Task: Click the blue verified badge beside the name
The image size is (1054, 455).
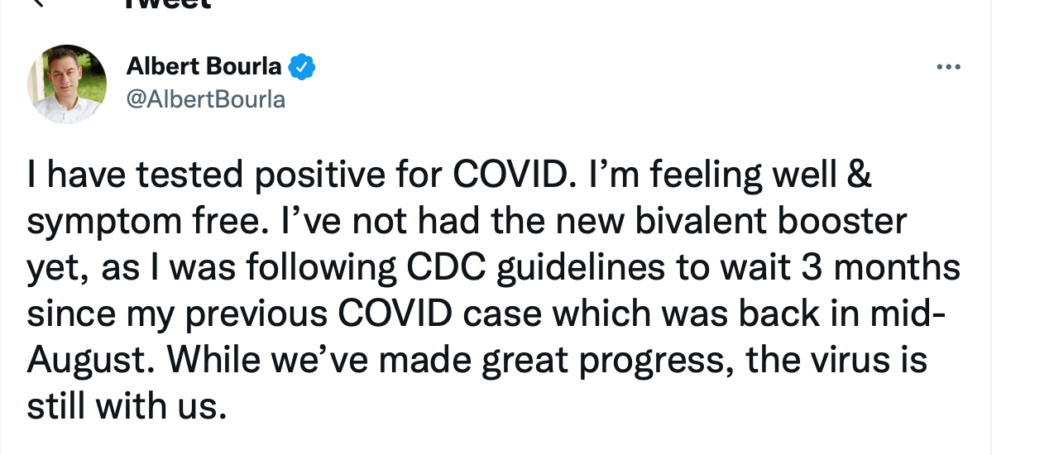Action: (301, 66)
